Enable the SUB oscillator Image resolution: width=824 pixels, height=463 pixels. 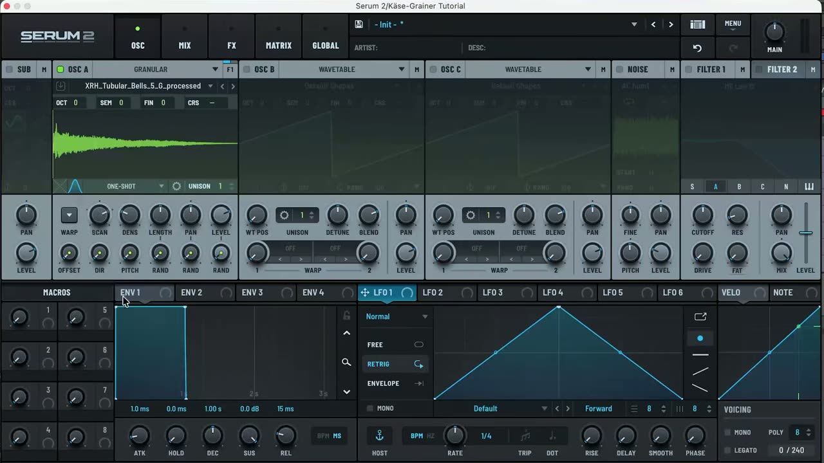tap(9, 69)
